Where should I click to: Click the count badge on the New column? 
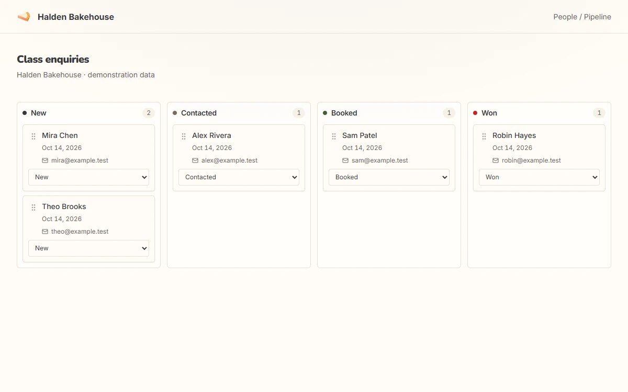tap(148, 113)
